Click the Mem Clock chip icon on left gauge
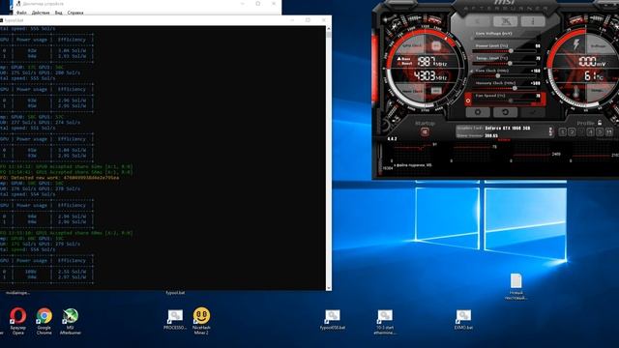 [x=436, y=91]
